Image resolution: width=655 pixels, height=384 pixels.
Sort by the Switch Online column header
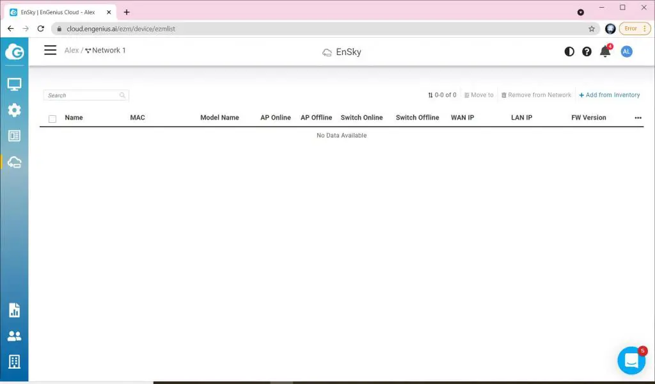[362, 118]
